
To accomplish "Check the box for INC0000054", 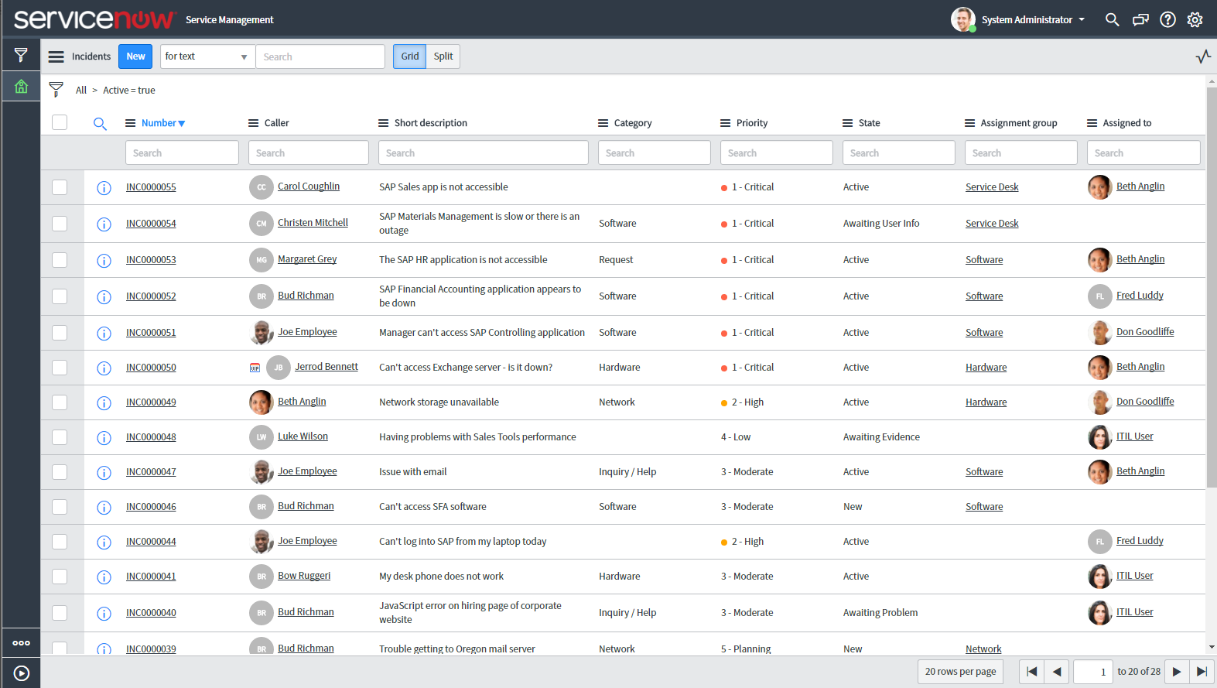I will (60, 224).
